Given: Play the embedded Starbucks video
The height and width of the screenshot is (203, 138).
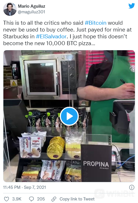Looking at the screenshot, I should click(69, 116).
